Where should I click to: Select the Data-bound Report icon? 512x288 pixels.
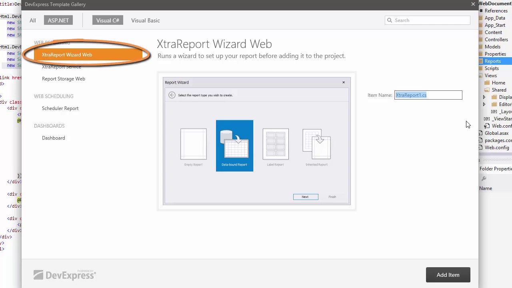tap(234, 146)
